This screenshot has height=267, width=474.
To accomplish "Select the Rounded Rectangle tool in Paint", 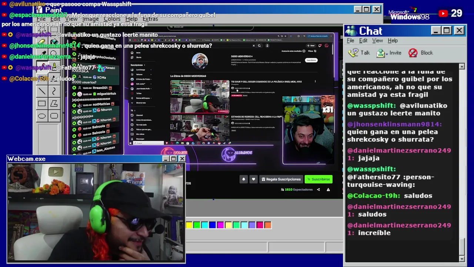I will pos(54,116).
